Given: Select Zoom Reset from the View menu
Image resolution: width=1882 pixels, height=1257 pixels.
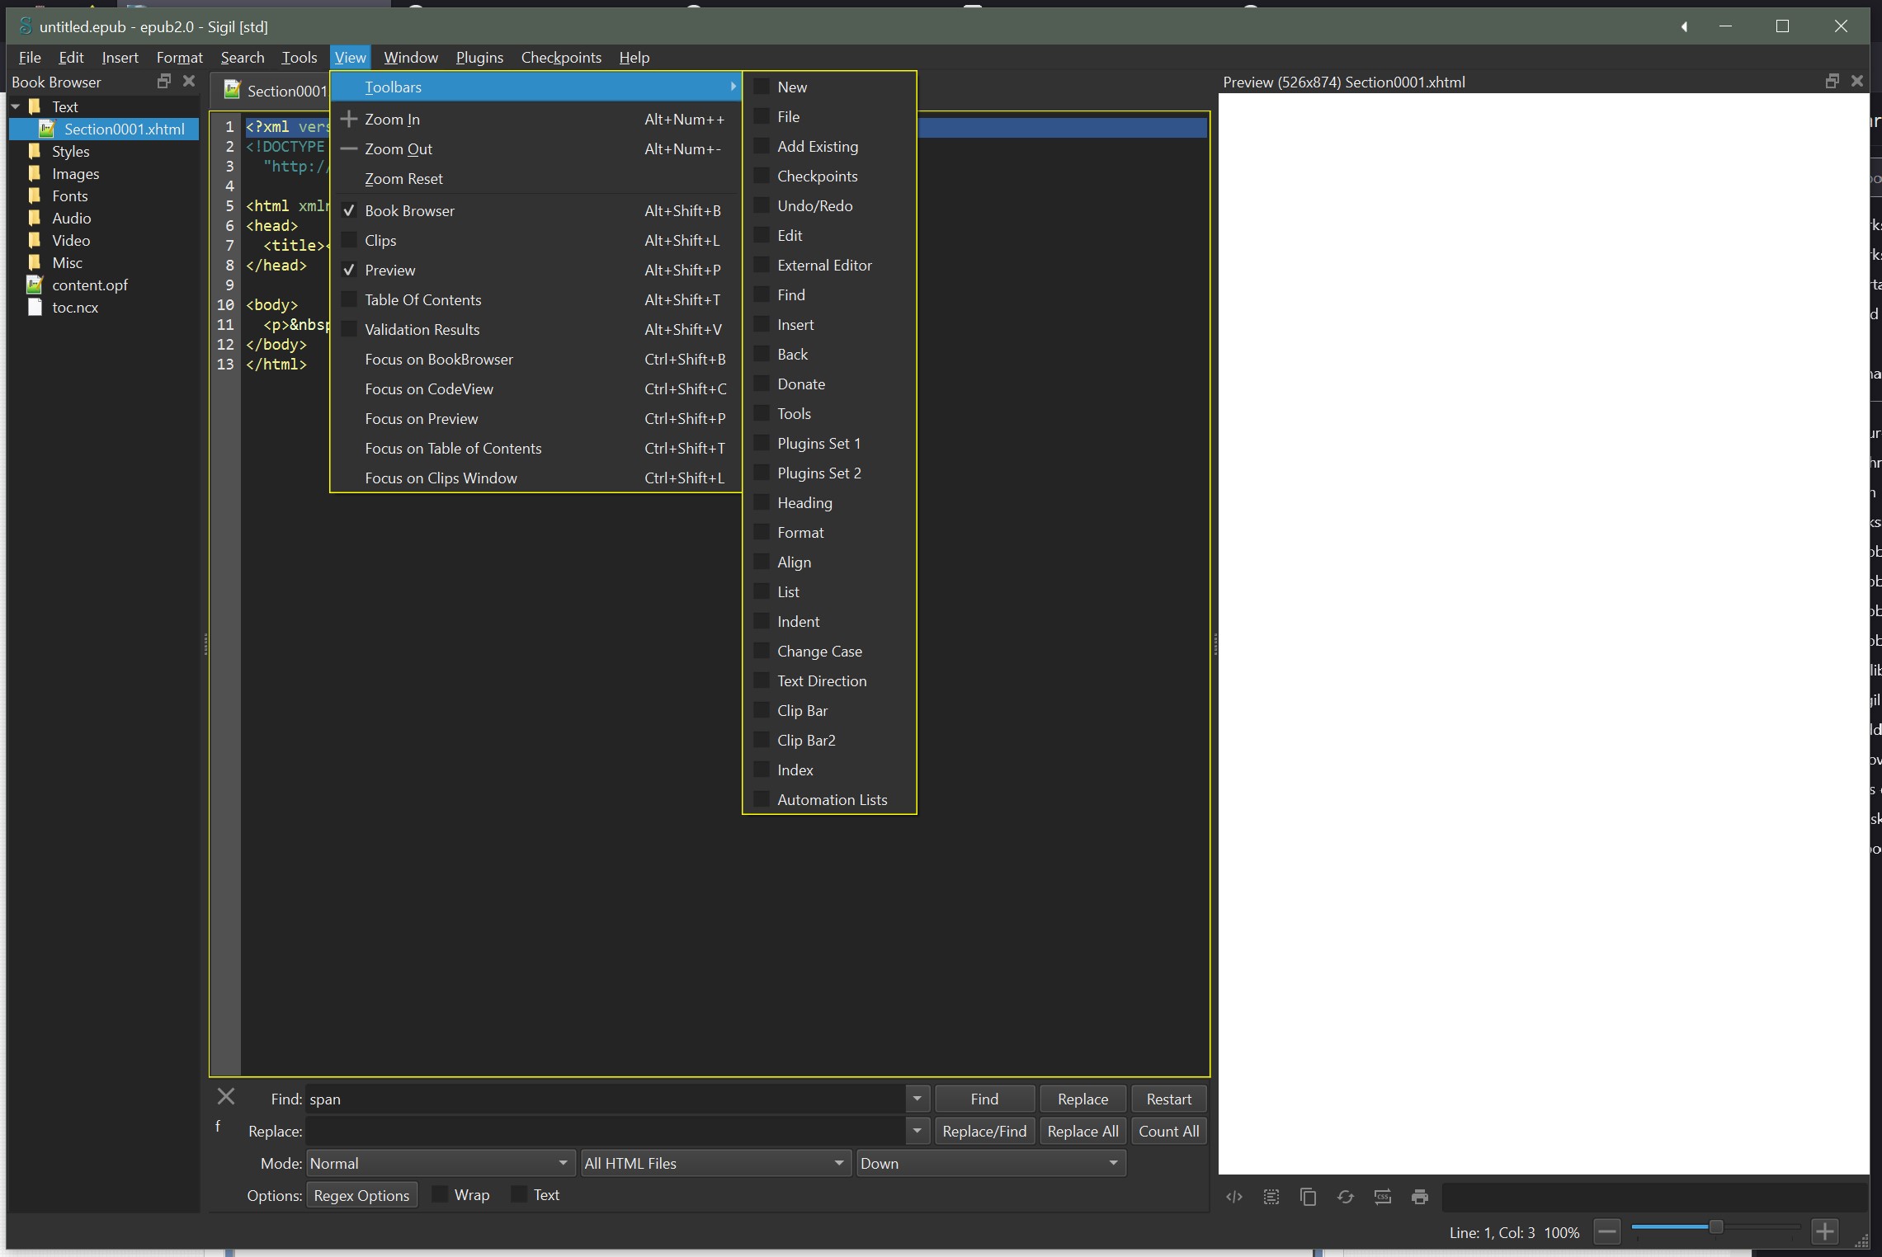Looking at the screenshot, I should click(403, 178).
